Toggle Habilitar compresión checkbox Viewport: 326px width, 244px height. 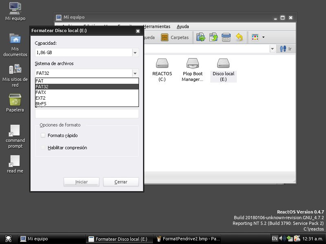click(x=43, y=148)
